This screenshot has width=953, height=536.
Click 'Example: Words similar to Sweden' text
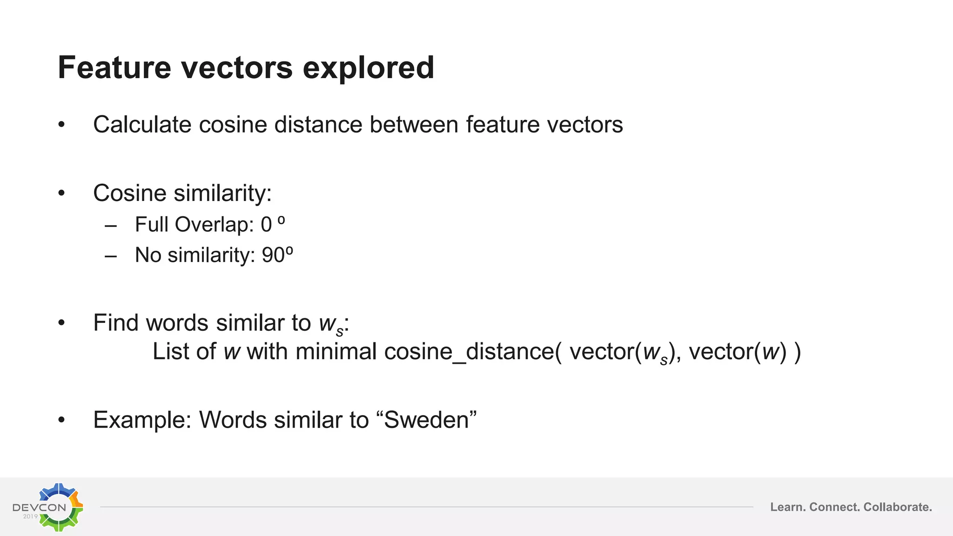285,420
